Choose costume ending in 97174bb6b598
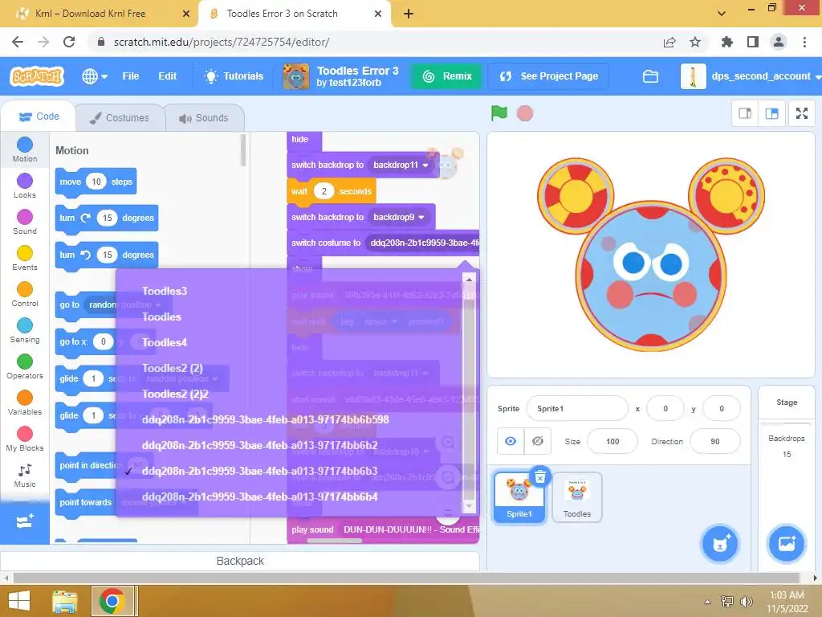Viewport: 822px width, 617px height. pos(265,419)
